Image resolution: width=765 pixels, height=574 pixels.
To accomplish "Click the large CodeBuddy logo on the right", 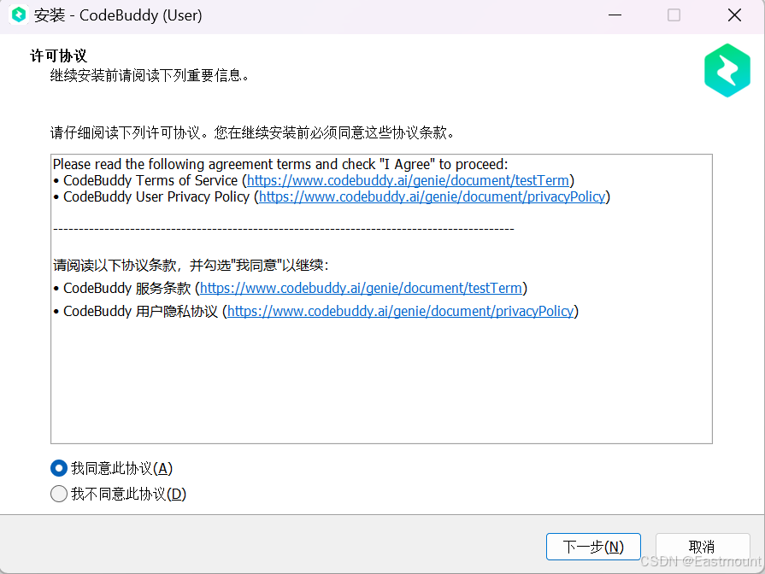I will 727,70.
